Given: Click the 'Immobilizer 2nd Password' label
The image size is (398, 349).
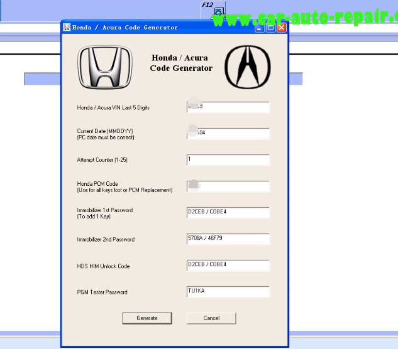Looking at the screenshot, I should coord(106,240).
